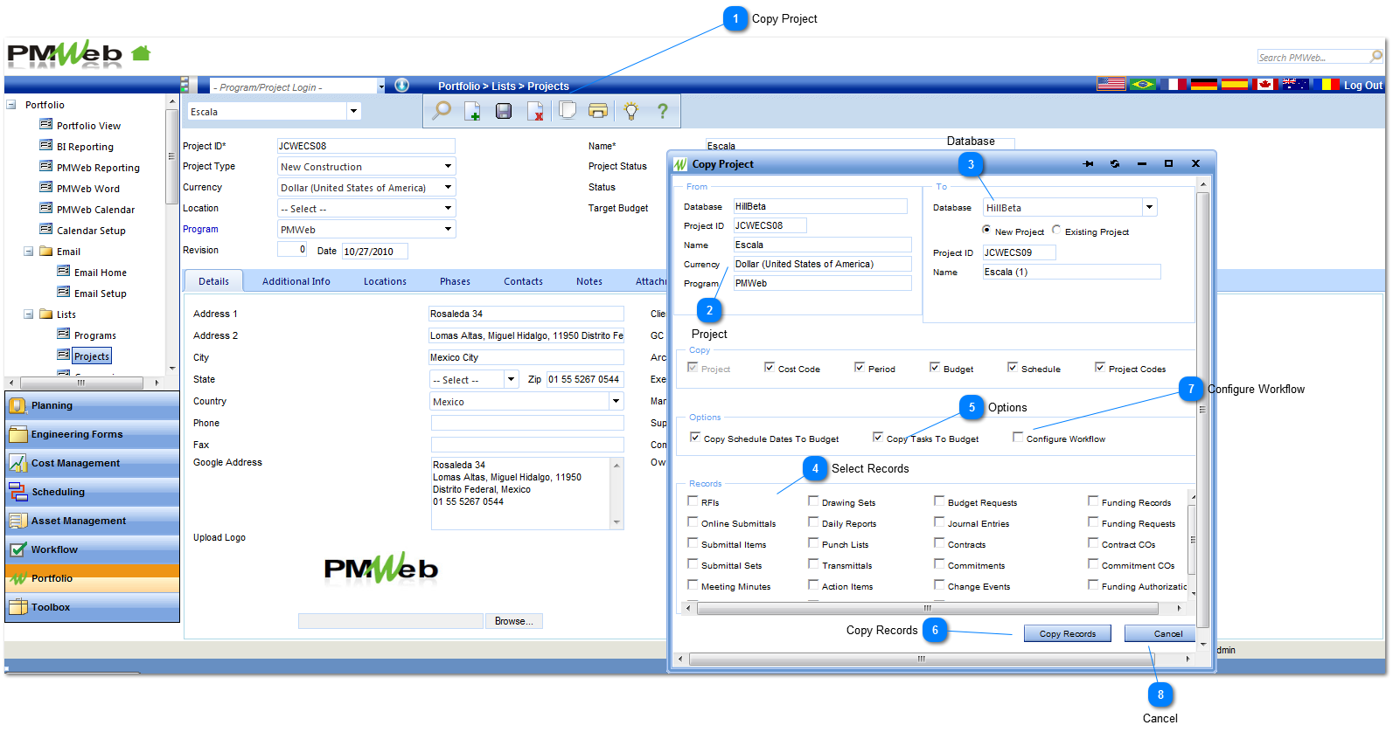The height and width of the screenshot is (739, 1393).
Task: Select the Existing Project radio button
Action: tap(1056, 230)
